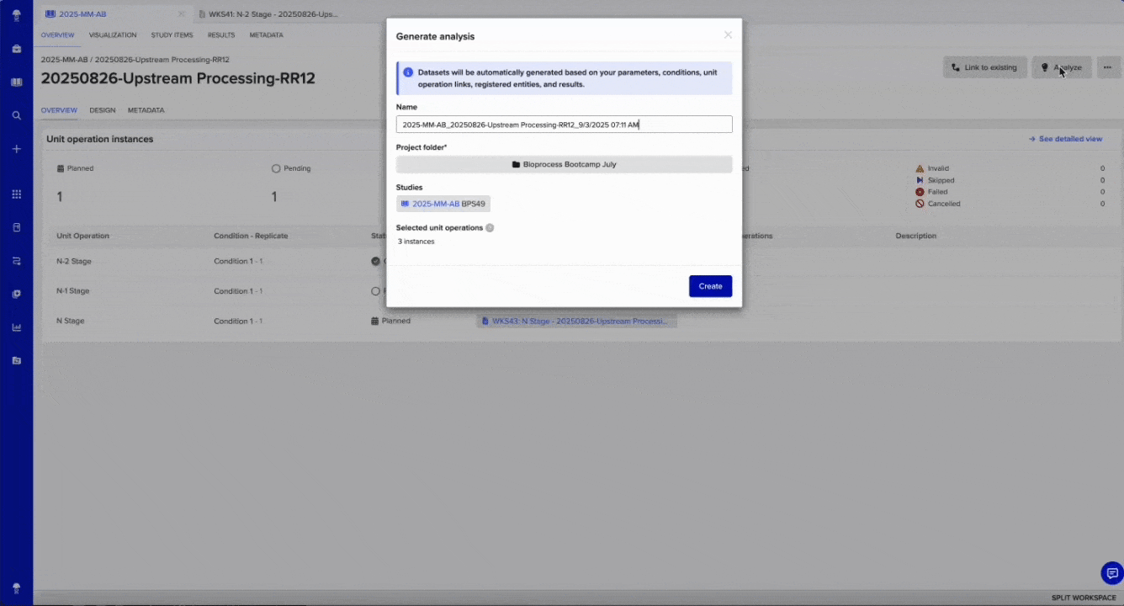This screenshot has width=1124, height=606.
Task: Open the WKS43 N Stage worksheet link
Action: pos(576,321)
